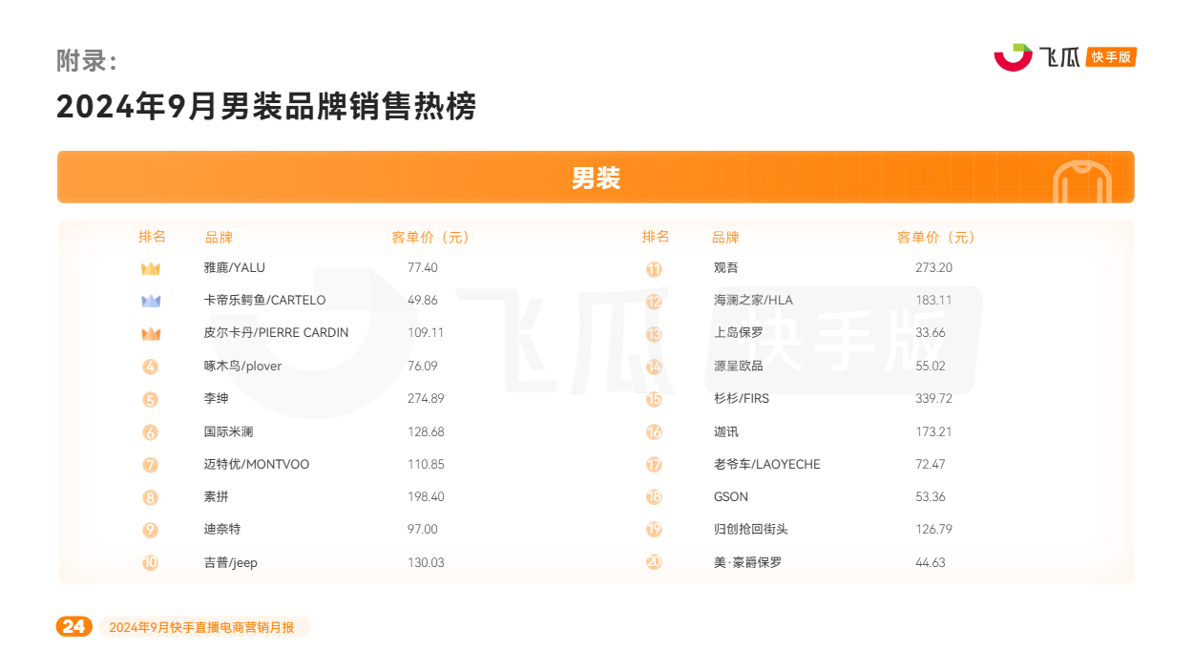Click the heading 2024年9月男装品牌销售热榜
The width and height of the screenshot is (1193, 671).
266,107
